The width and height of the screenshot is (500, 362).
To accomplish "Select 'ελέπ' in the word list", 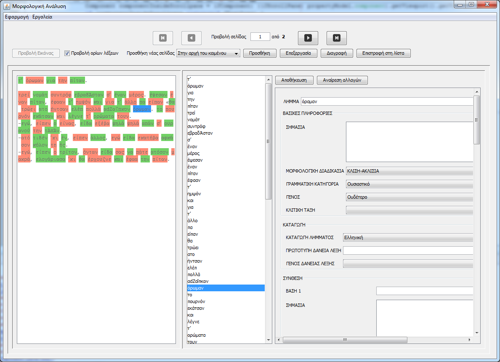I will [x=226, y=268].
